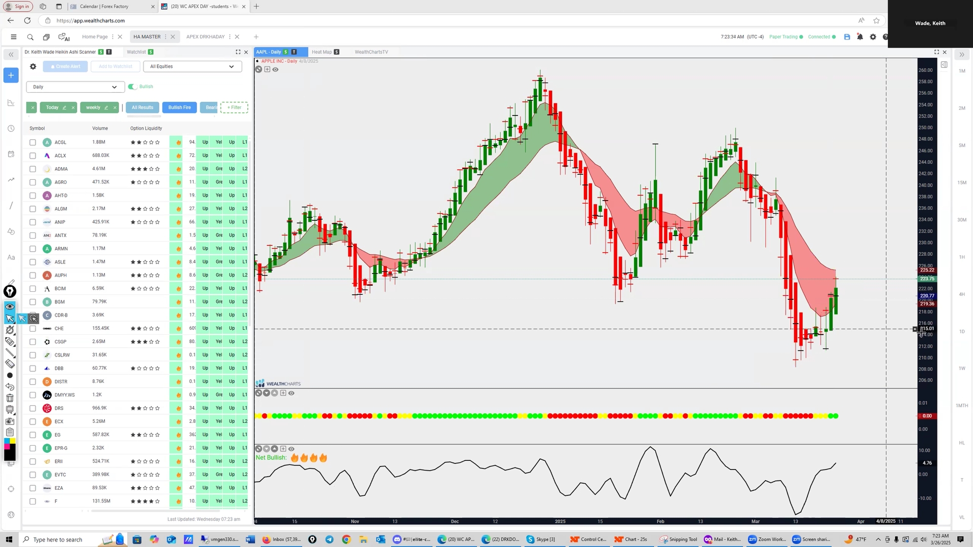Open the text tool Aa in sidebar
Image resolution: width=973 pixels, height=547 pixels.
click(x=11, y=257)
